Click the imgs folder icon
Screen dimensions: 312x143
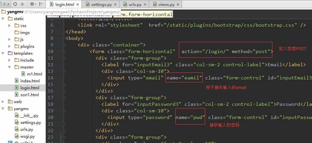tap(17, 32)
